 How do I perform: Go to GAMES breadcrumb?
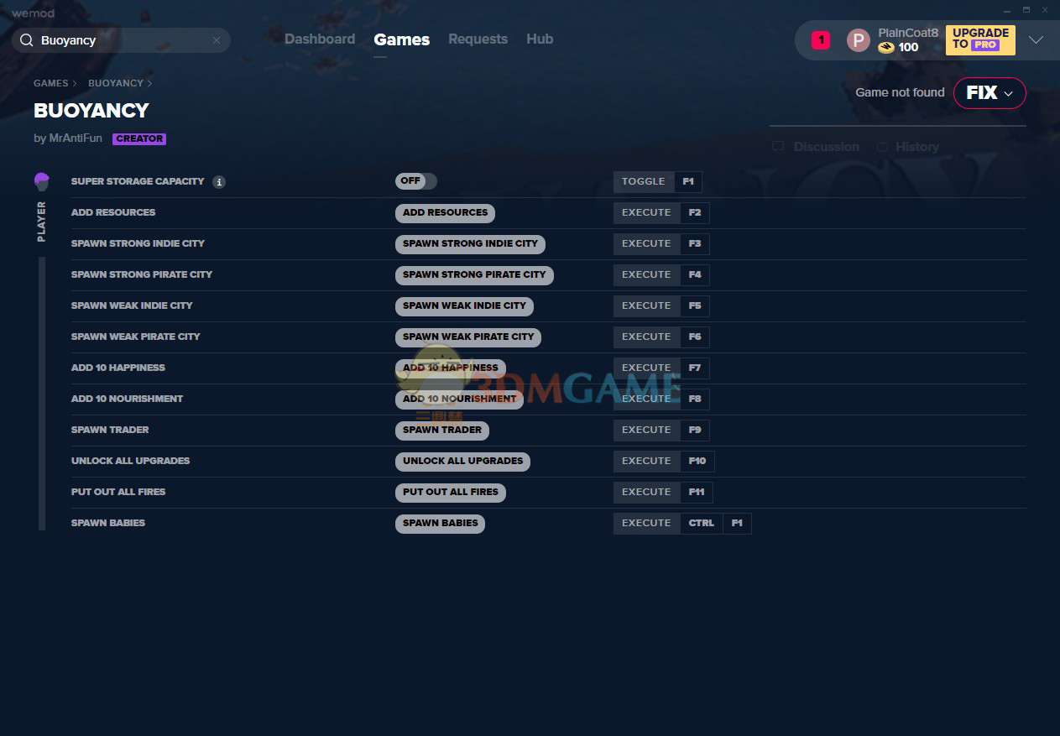[x=50, y=83]
